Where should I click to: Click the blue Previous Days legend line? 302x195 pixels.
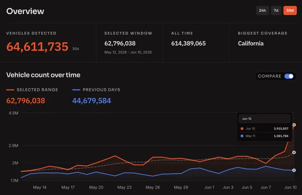point(76,90)
